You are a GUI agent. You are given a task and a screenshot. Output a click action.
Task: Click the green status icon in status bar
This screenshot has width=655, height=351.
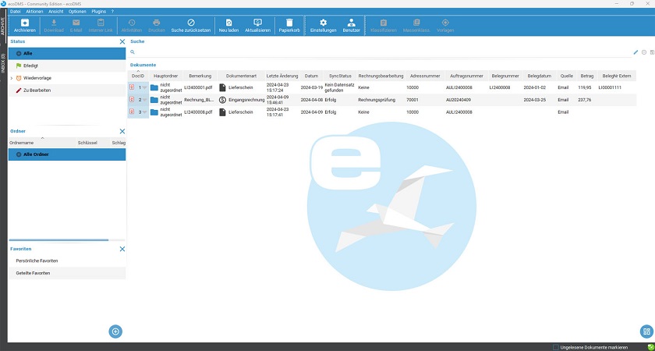(650, 347)
